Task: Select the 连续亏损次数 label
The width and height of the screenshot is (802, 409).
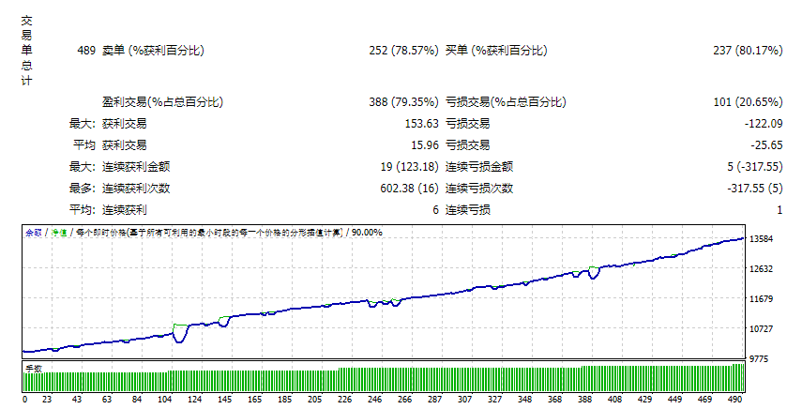Action: 479,189
